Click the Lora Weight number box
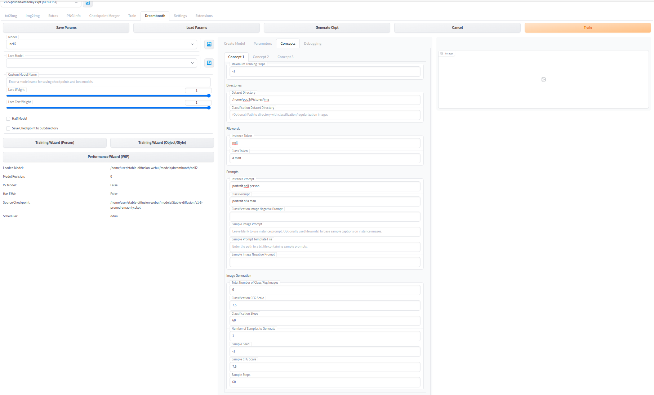The image size is (654, 395). pyautogui.click(x=198, y=90)
